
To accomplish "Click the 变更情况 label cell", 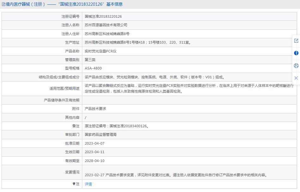I will (42, 172).
